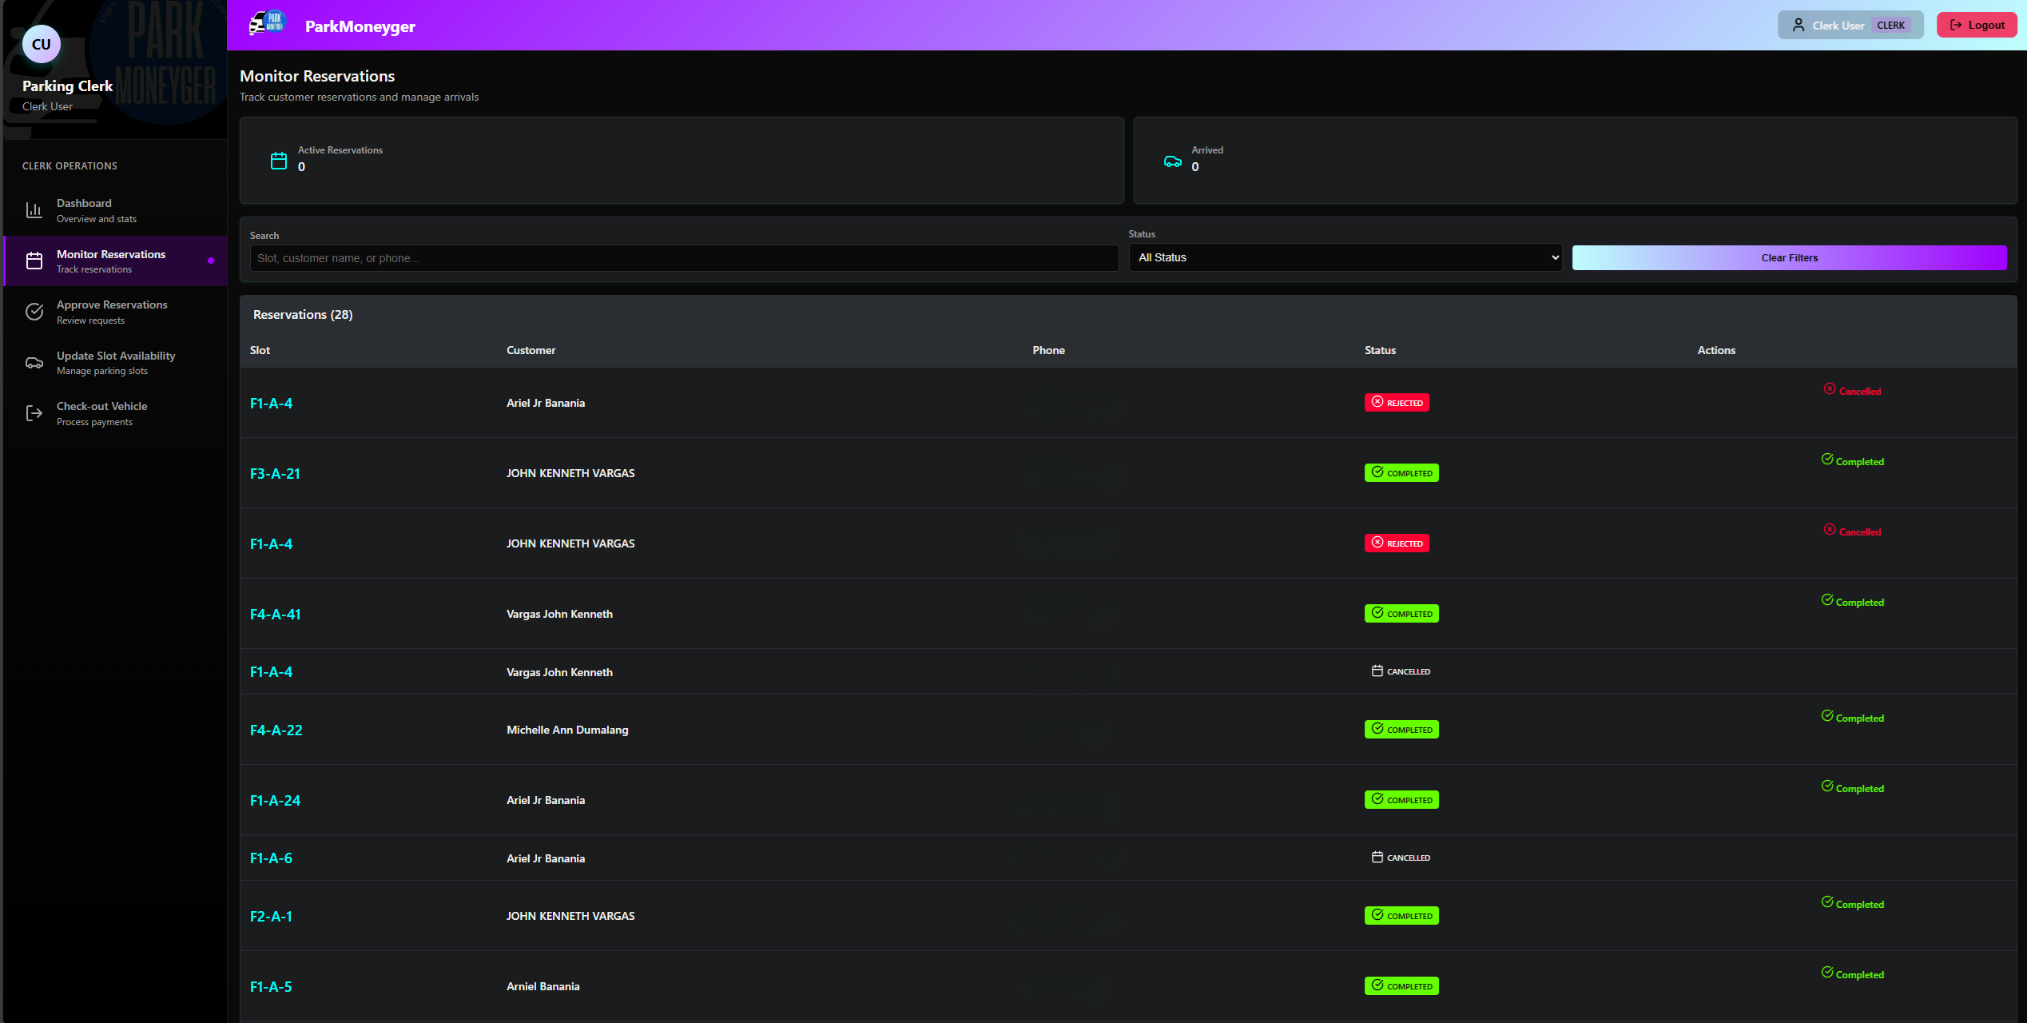Screen dimensions: 2027x1023
Task: Click the Dashboard bar chart icon
Action: (34, 210)
